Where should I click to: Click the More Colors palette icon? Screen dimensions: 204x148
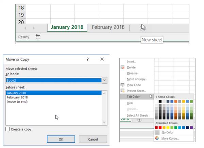click(157, 138)
